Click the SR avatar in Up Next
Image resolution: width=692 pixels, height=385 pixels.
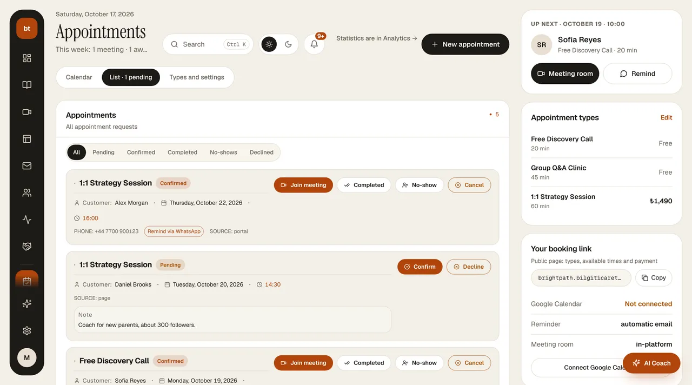pos(541,45)
